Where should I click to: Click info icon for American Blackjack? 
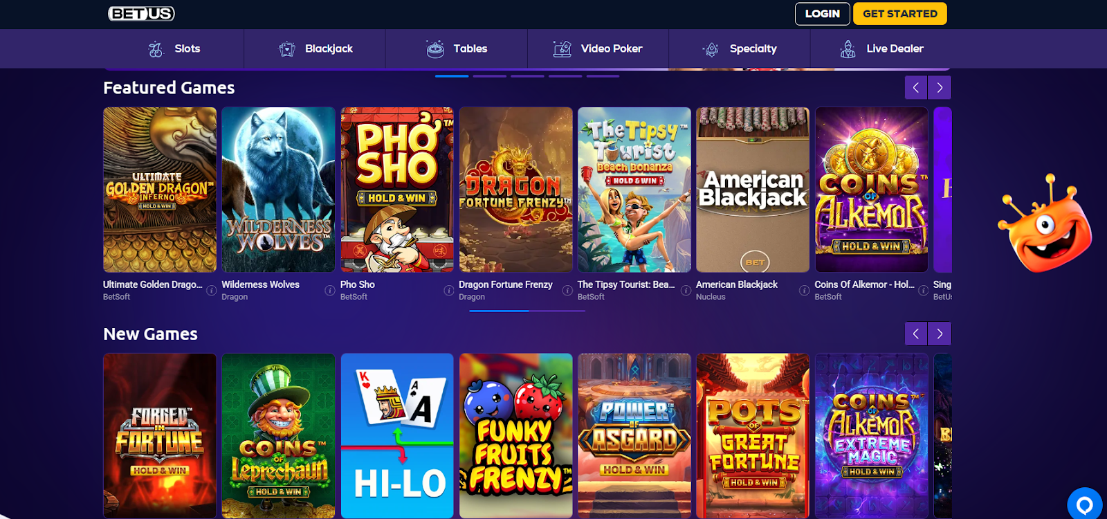tap(804, 291)
